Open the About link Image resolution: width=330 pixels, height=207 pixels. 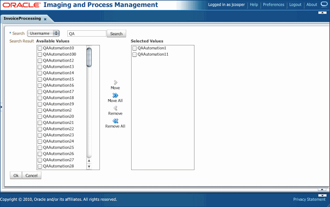311,4
